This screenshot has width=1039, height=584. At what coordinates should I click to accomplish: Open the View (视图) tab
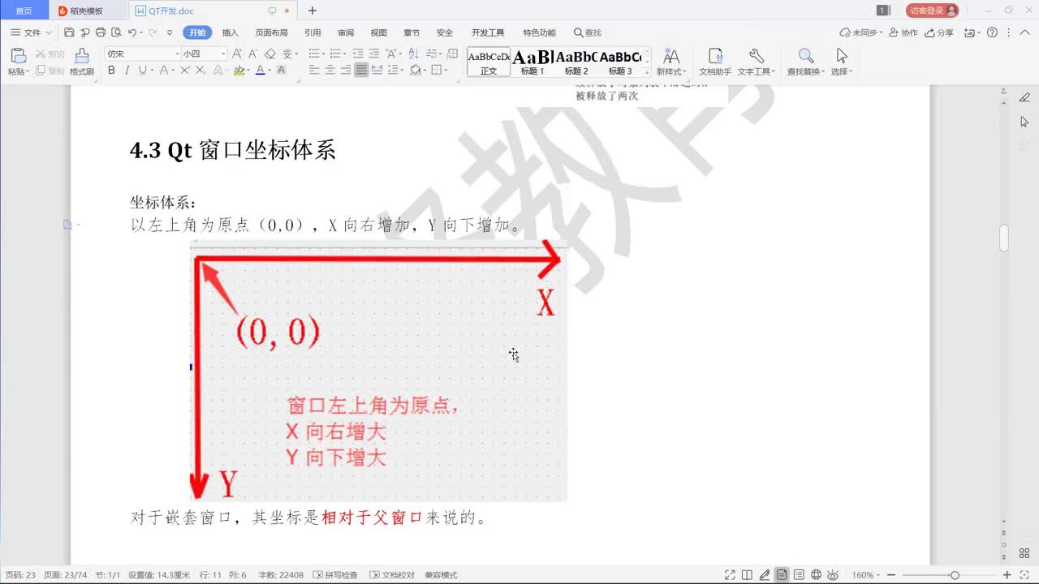tap(378, 32)
